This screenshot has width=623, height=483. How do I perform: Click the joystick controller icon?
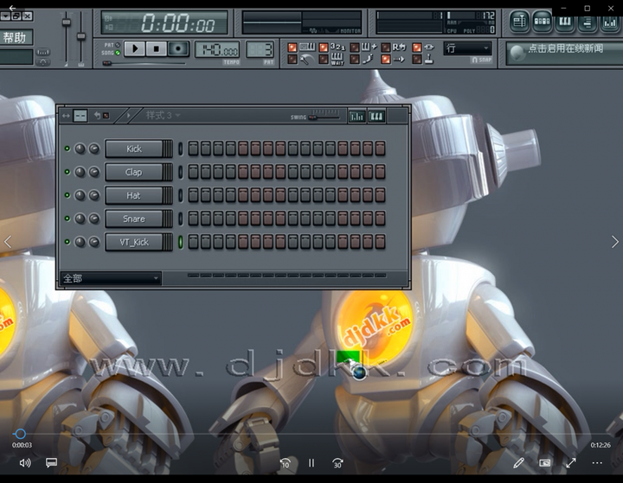(x=429, y=60)
